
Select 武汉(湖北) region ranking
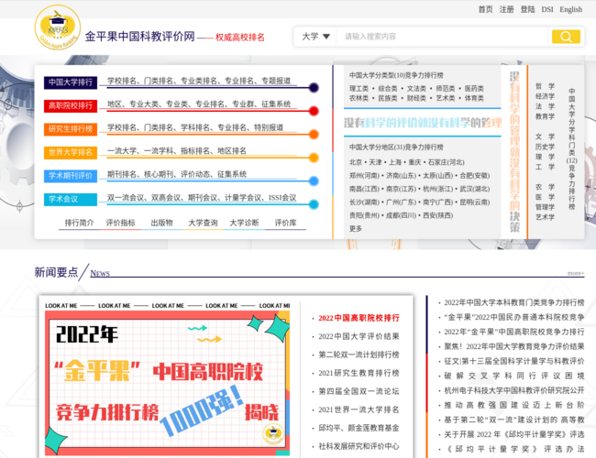coord(475,189)
